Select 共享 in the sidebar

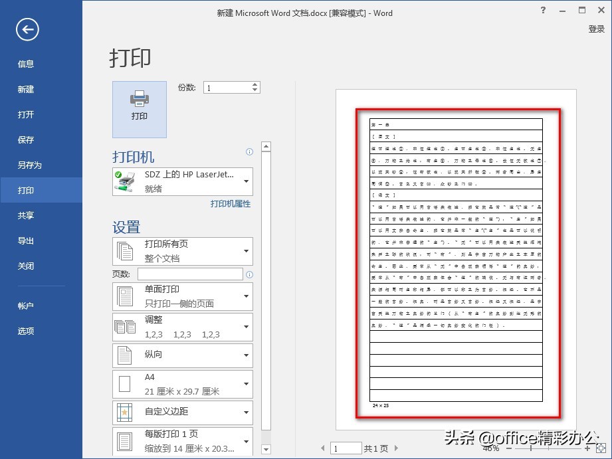coord(26,215)
